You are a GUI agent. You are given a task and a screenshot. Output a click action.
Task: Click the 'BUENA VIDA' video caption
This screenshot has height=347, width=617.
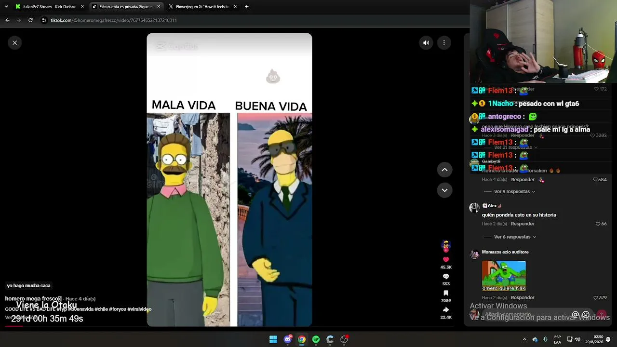pyautogui.click(x=271, y=107)
